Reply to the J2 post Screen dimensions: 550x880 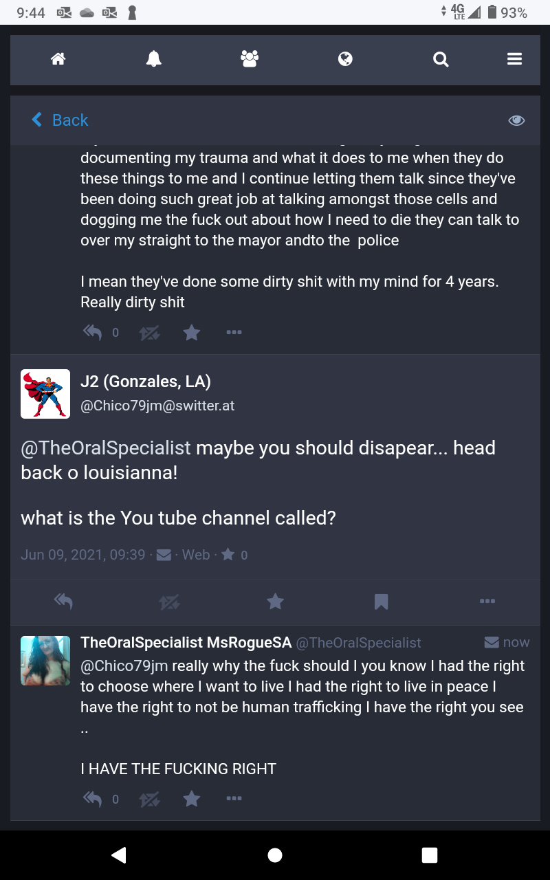pos(64,602)
